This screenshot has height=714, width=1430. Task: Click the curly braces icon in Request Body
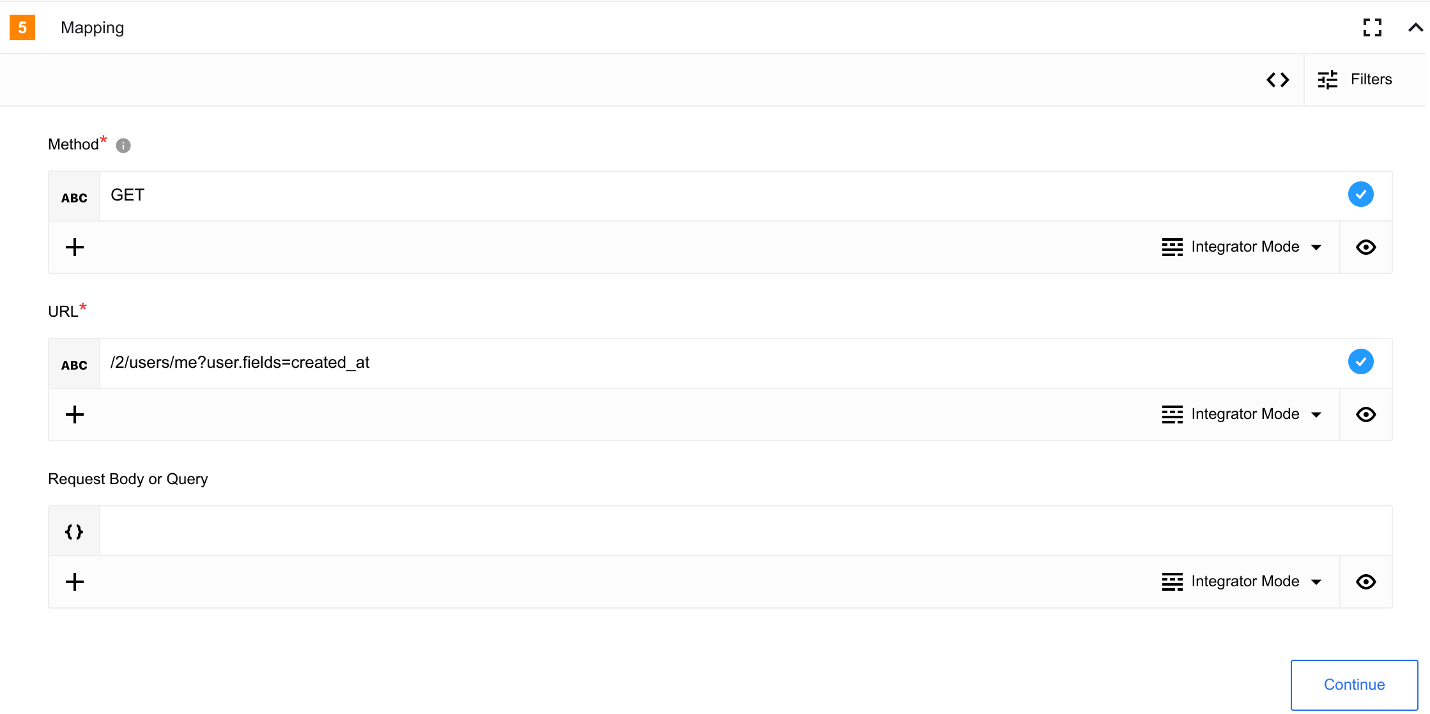(73, 530)
